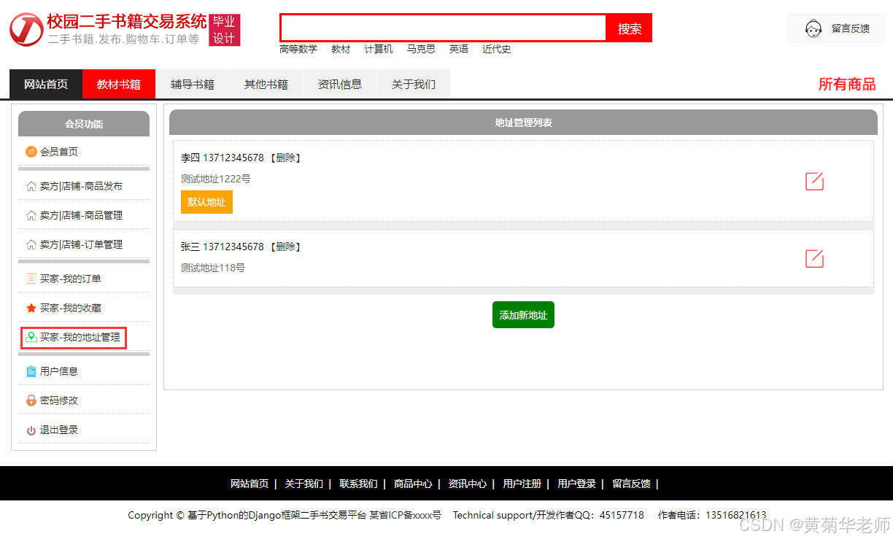Click the 会员首页 orange icon

pos(31,152)
